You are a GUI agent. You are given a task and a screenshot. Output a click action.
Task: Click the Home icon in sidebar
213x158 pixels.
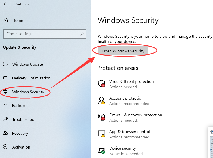coord(6,20)
